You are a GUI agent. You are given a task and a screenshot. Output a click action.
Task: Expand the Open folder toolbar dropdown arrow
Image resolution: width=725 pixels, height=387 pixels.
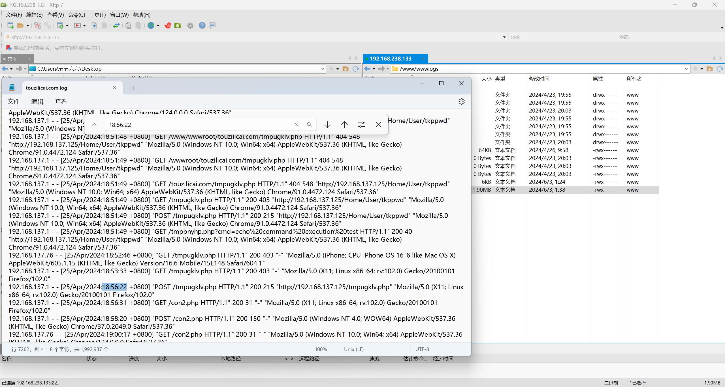click(x=28, y=25)
